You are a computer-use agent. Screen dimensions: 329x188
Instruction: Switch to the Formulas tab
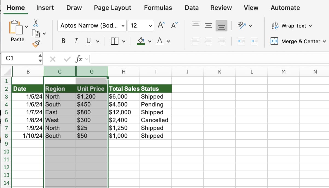pos(158,8)
